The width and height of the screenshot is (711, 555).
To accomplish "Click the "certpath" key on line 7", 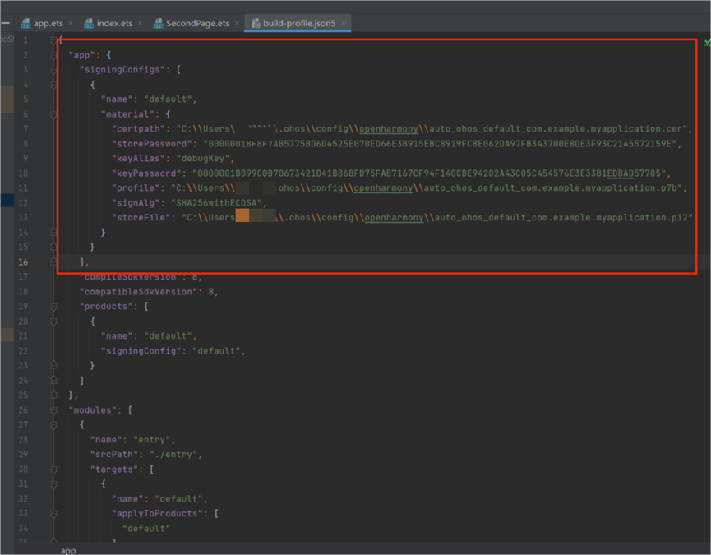I will pos(138,129).
